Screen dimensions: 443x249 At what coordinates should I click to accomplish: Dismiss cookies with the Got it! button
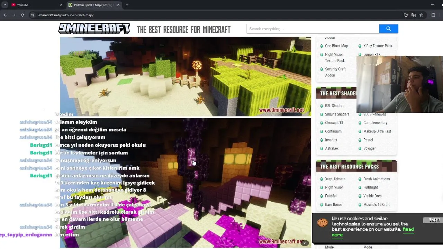(434, 220)
